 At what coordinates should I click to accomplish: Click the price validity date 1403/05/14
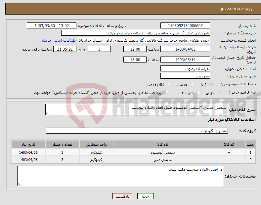[185, 60]
